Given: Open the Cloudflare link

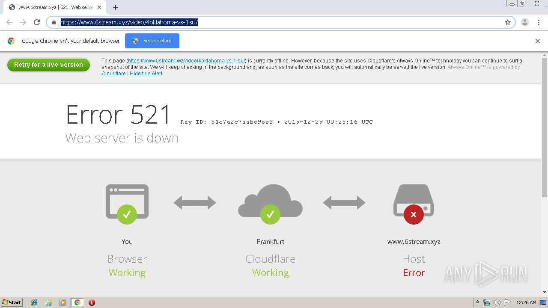Looking at the screenshot, I should click(113, 74).
